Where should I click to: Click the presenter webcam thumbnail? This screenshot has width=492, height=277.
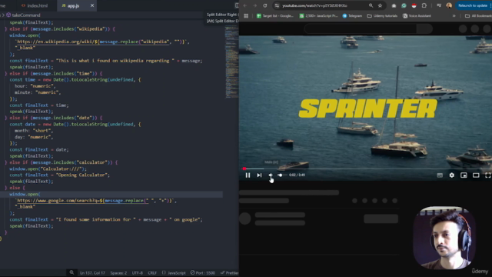point(444,238)
